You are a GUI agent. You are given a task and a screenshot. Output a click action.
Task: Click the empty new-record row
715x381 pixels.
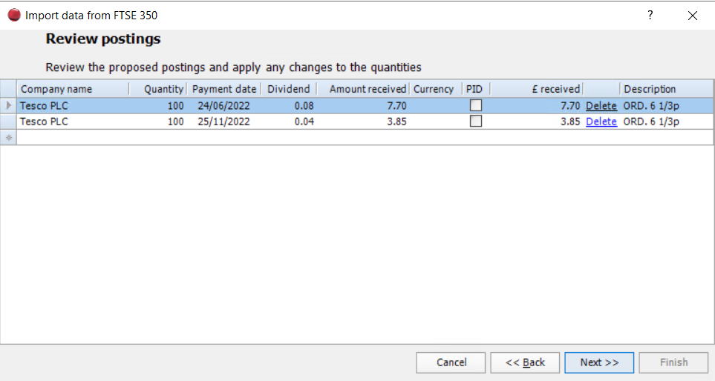pyautogui.click(x=365, y=137)
